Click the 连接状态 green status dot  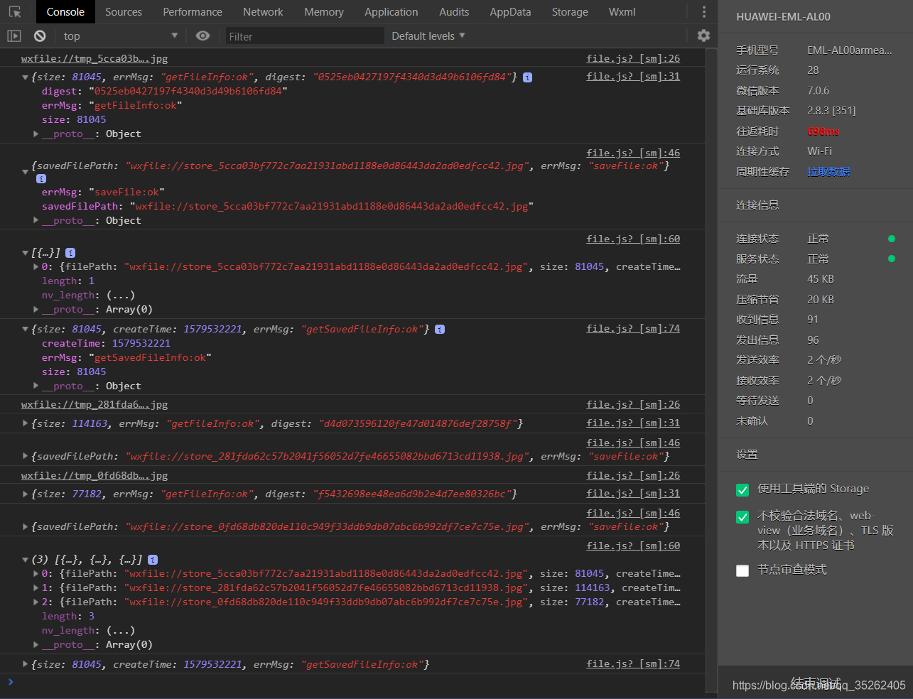point(892,239)
